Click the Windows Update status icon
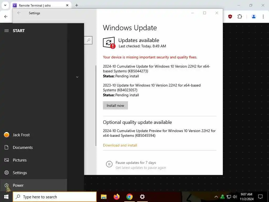 click(x=109, y=43)
